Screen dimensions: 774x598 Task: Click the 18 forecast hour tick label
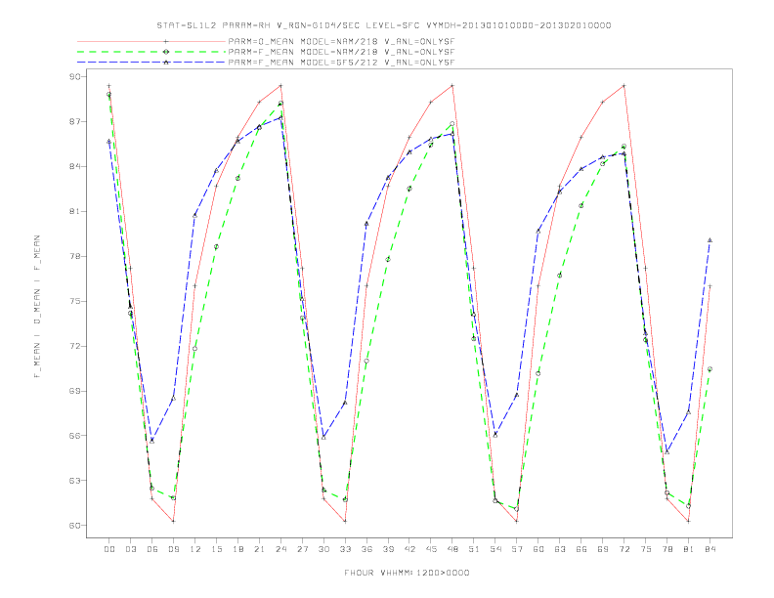click(x=237, y=549)
